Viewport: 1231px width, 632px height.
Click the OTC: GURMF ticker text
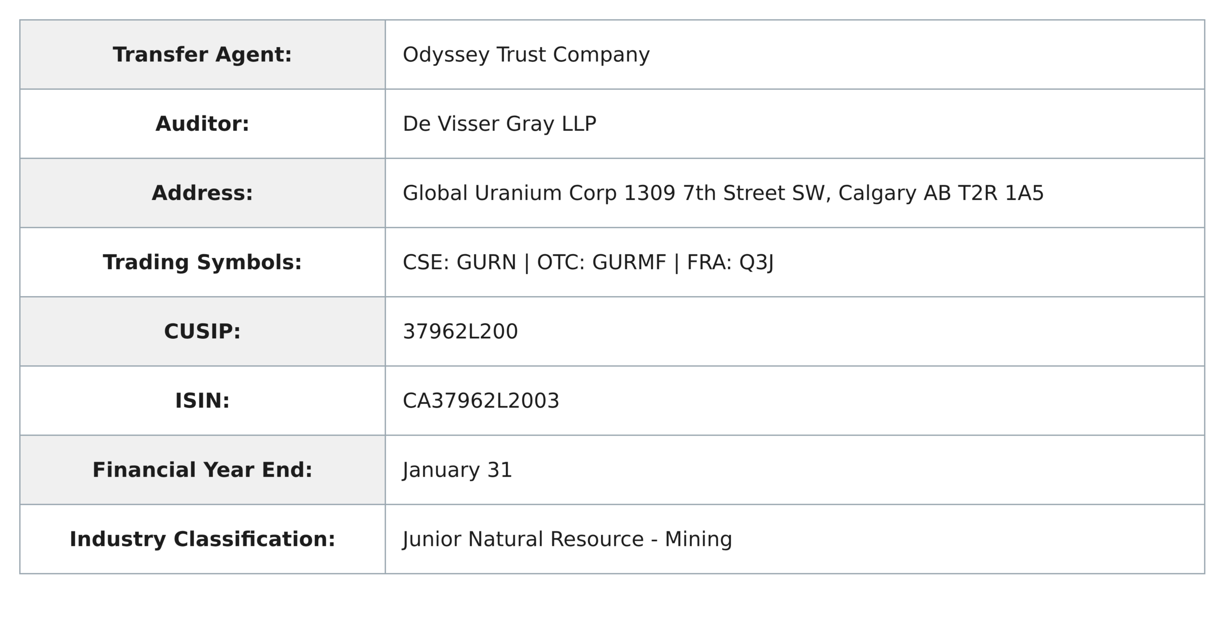coord(602,262)
